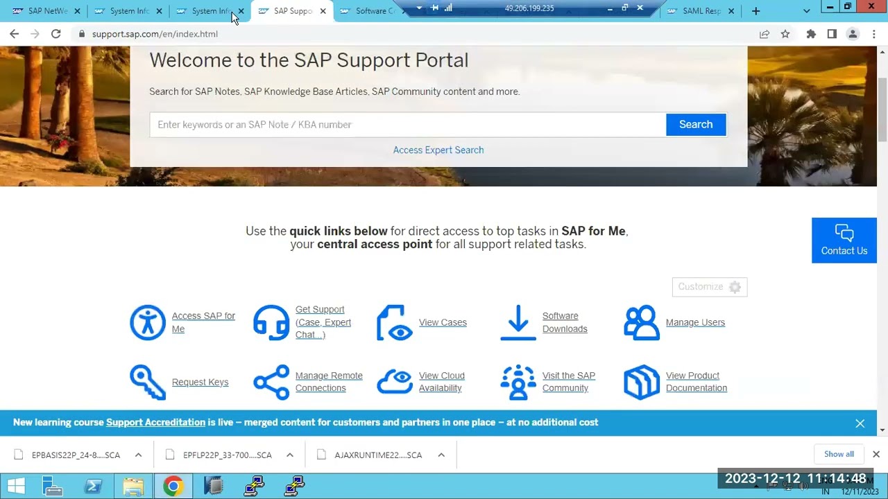The height and width of the screenshot is (499, 888).
Task: Open View Product Documentation link
Action: click(696, 382)
